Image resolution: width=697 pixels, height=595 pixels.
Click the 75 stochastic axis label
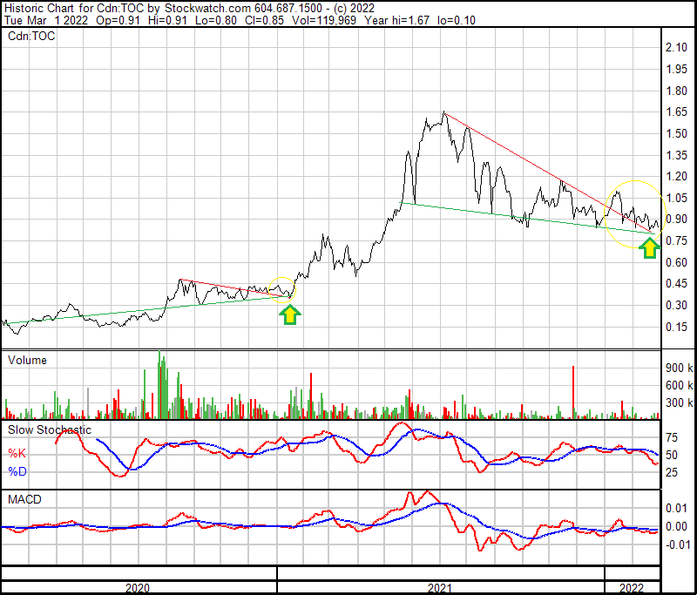672,438
